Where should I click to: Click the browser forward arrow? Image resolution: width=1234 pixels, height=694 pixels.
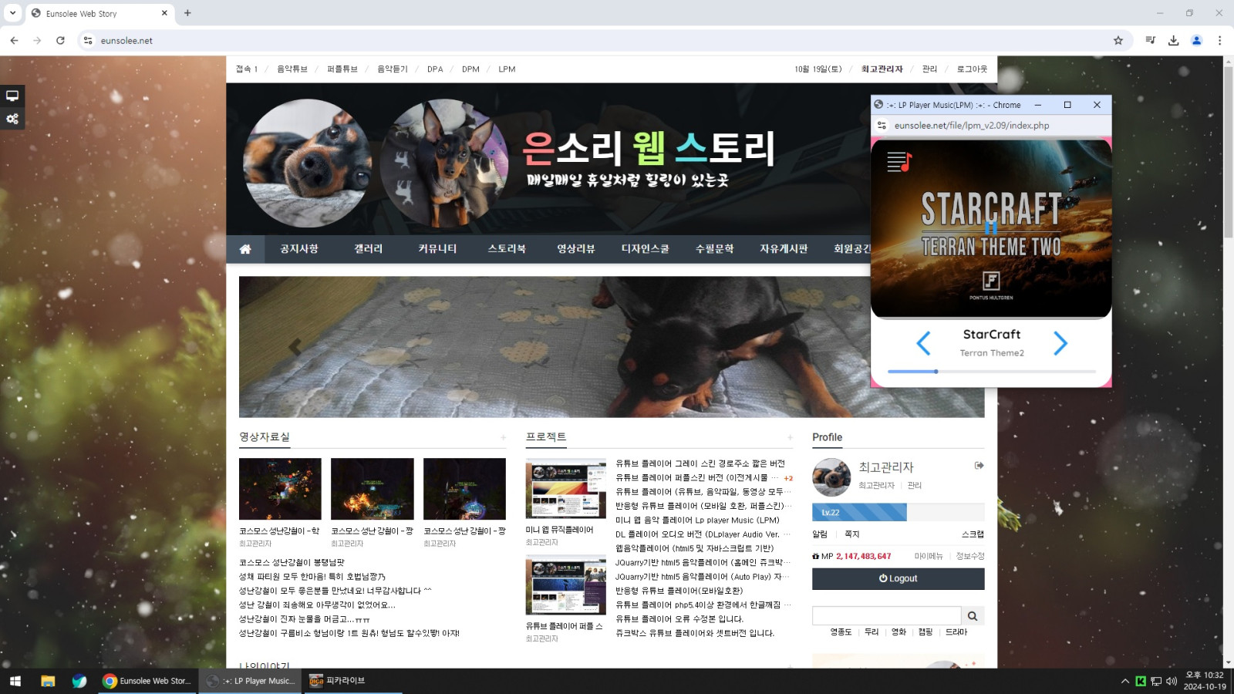coord(37,40)
